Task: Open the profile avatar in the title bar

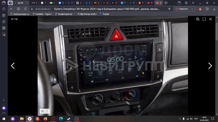Action: pos(179,3)
